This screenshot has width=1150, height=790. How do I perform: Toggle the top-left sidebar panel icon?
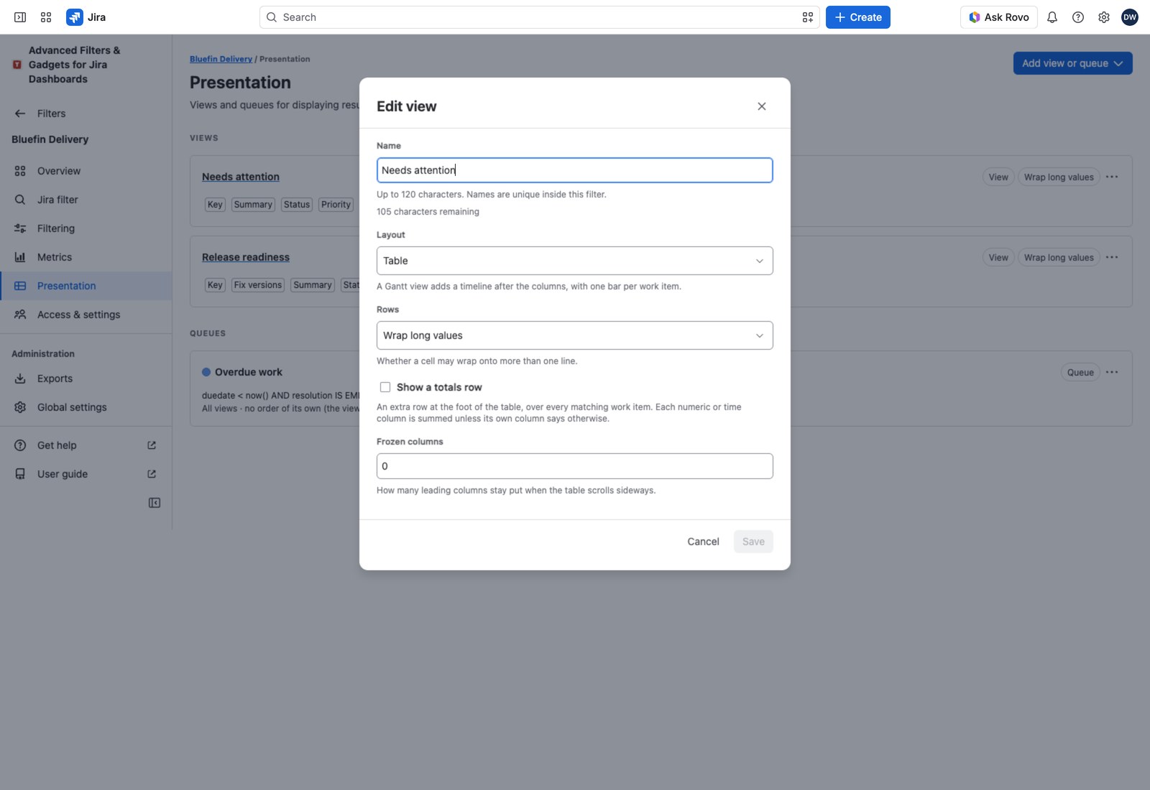click(20, 17)
